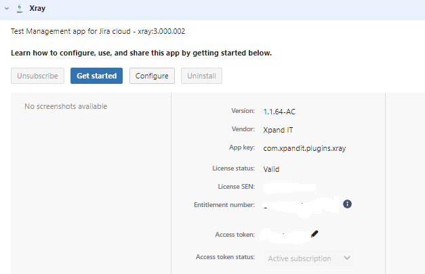425x274 pixels.
Task: Select the Xray app title text
Action: pyautogui.click(x=37, y=8)
